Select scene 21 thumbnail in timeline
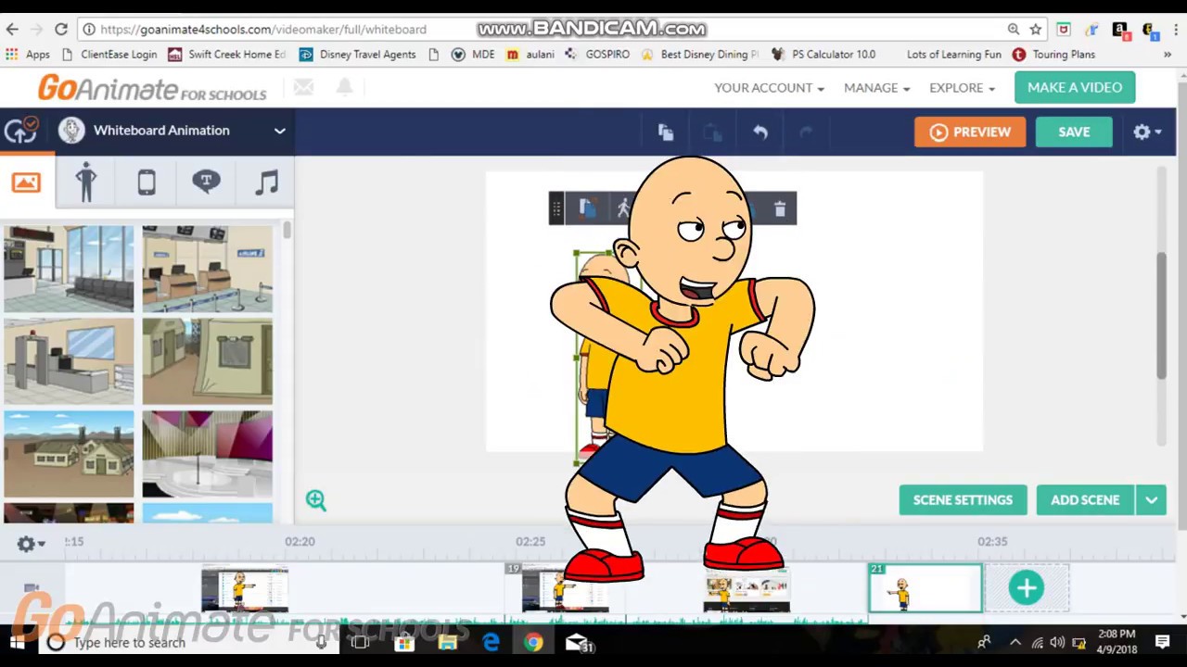The height and width of the screenshot is (667, 1187). coord(925,588)
